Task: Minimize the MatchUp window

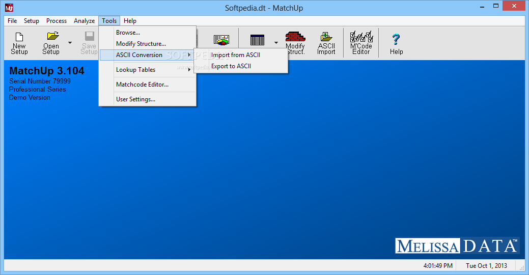Action: (x=482, y=6)
